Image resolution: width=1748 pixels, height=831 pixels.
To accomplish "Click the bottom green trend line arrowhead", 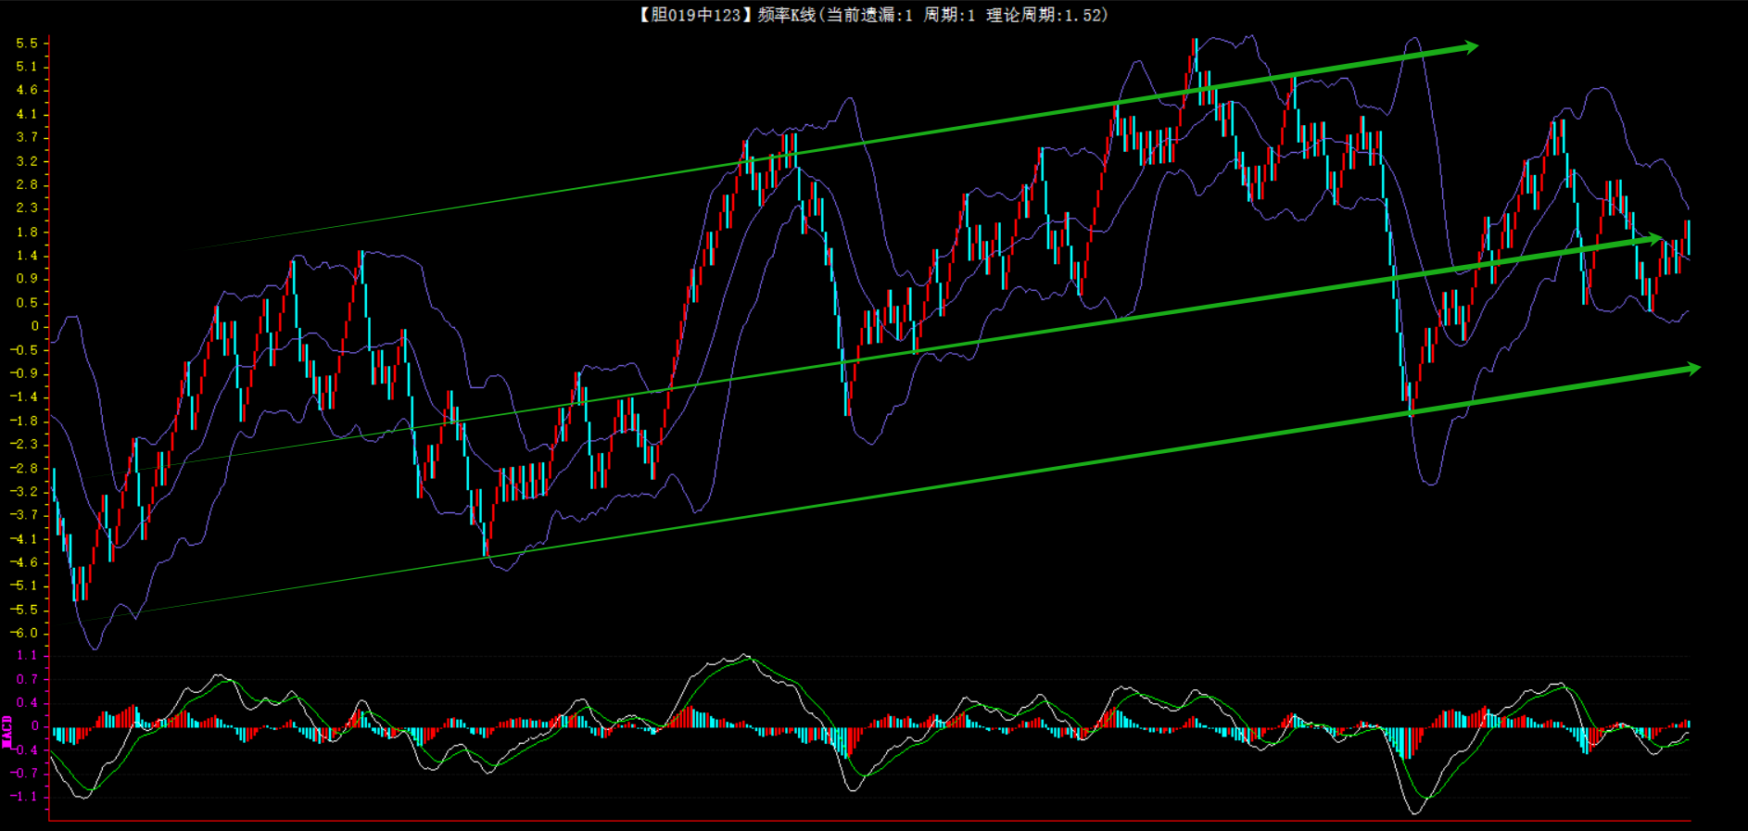I will 1691,369.
